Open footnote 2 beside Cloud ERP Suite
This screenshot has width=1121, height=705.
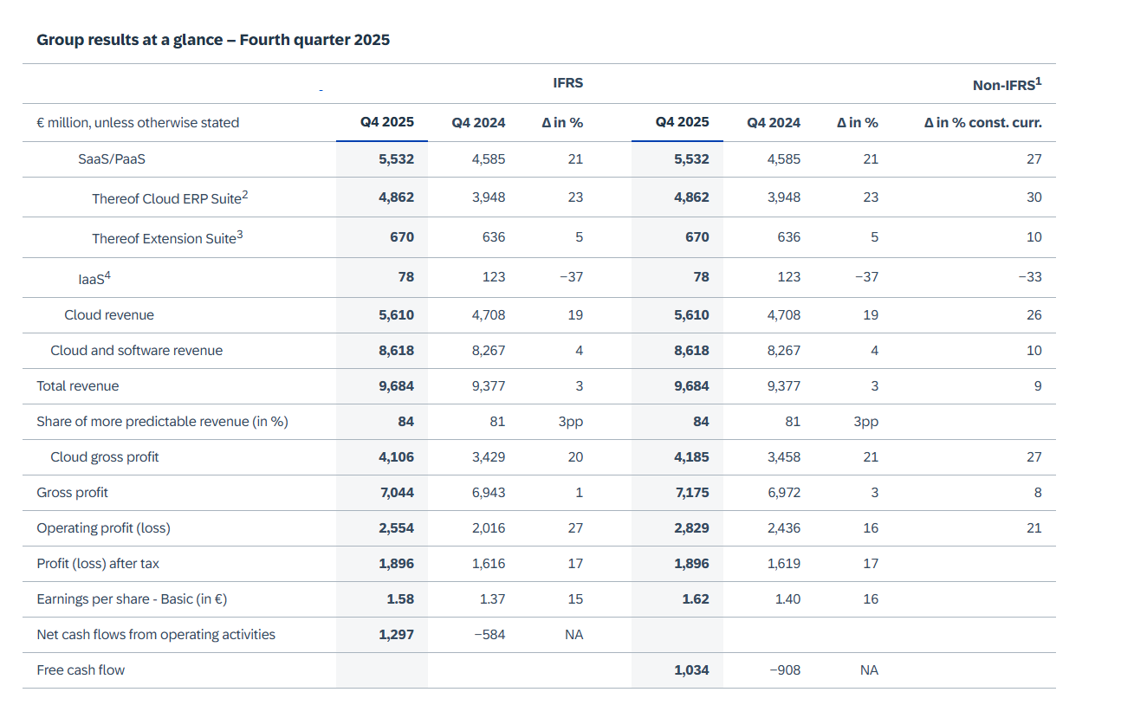245,194
